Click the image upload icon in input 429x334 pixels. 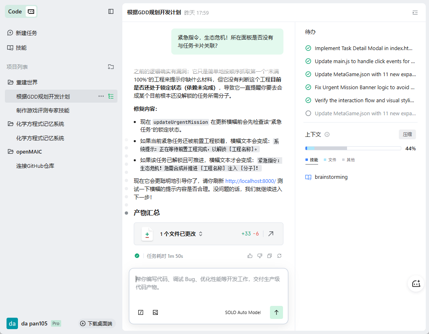[x=155, y=312]
